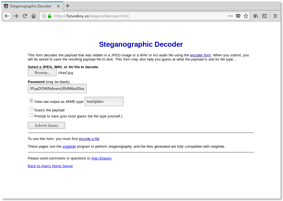Screen dimensions: 283x201
Task: Go Back to Alan's Home Server
Action: [x=50, y=166]
